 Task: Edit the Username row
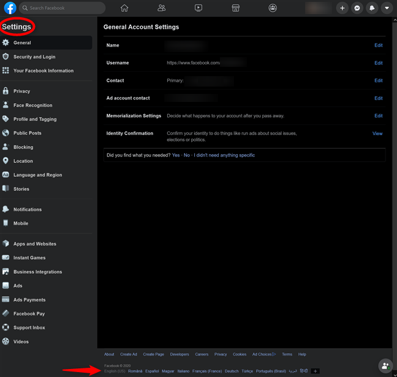[x=378, y=63]
